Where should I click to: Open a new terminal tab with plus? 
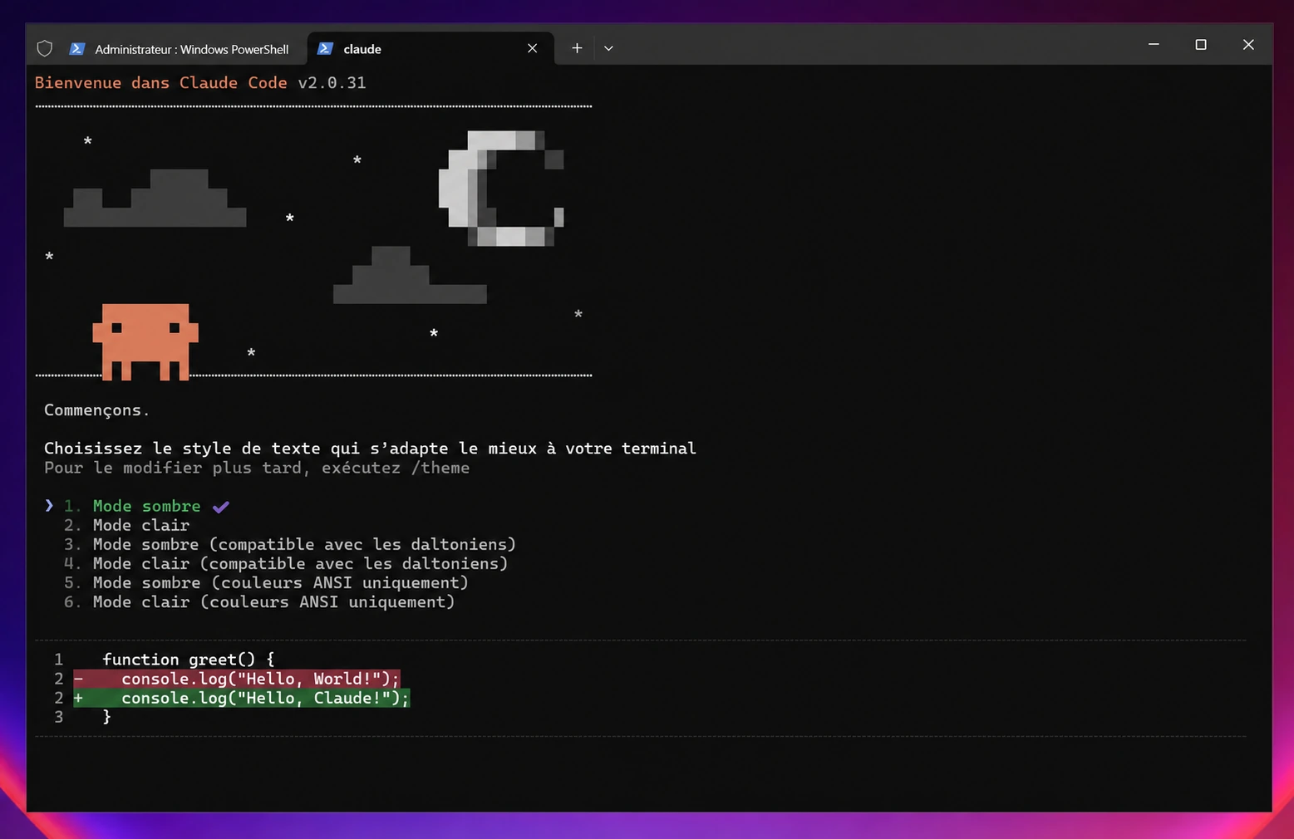tap(577, 48)
